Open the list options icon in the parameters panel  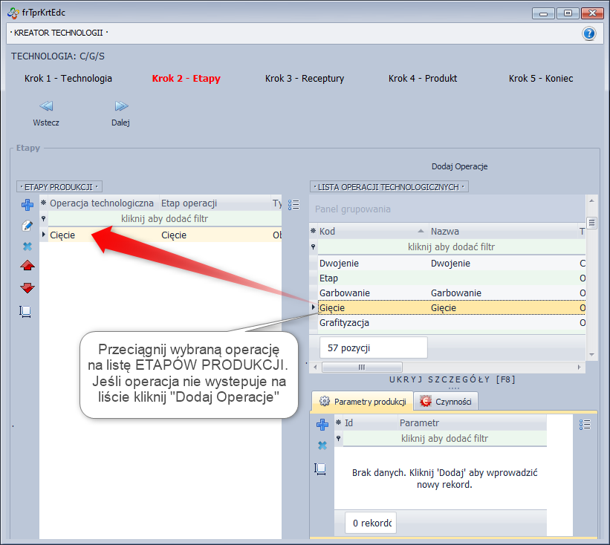585,424
